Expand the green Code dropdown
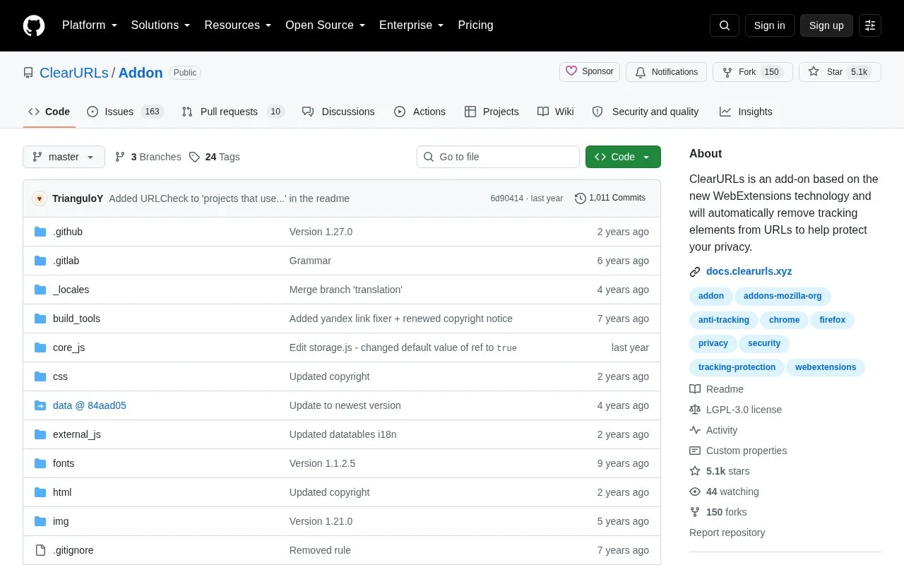Image resolution: width=904 pixels, height=565 pixels. pos(623,157)
